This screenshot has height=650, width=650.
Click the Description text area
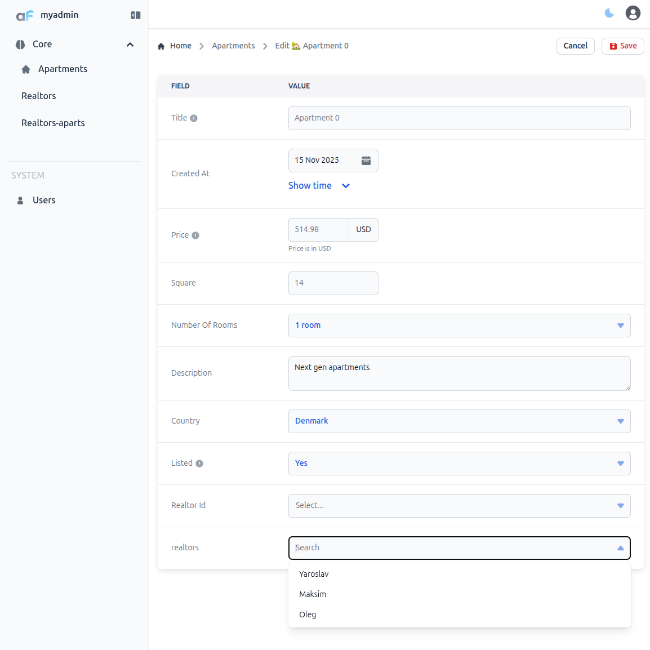tap(459, 373)
